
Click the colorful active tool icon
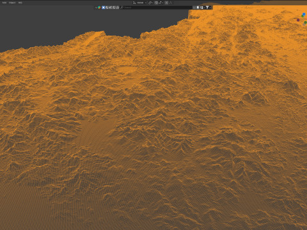point(99,8)
